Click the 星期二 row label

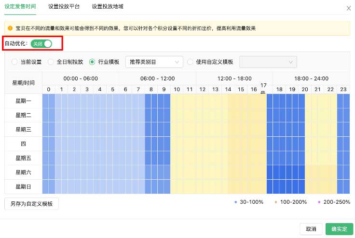[x=23, y=115]
